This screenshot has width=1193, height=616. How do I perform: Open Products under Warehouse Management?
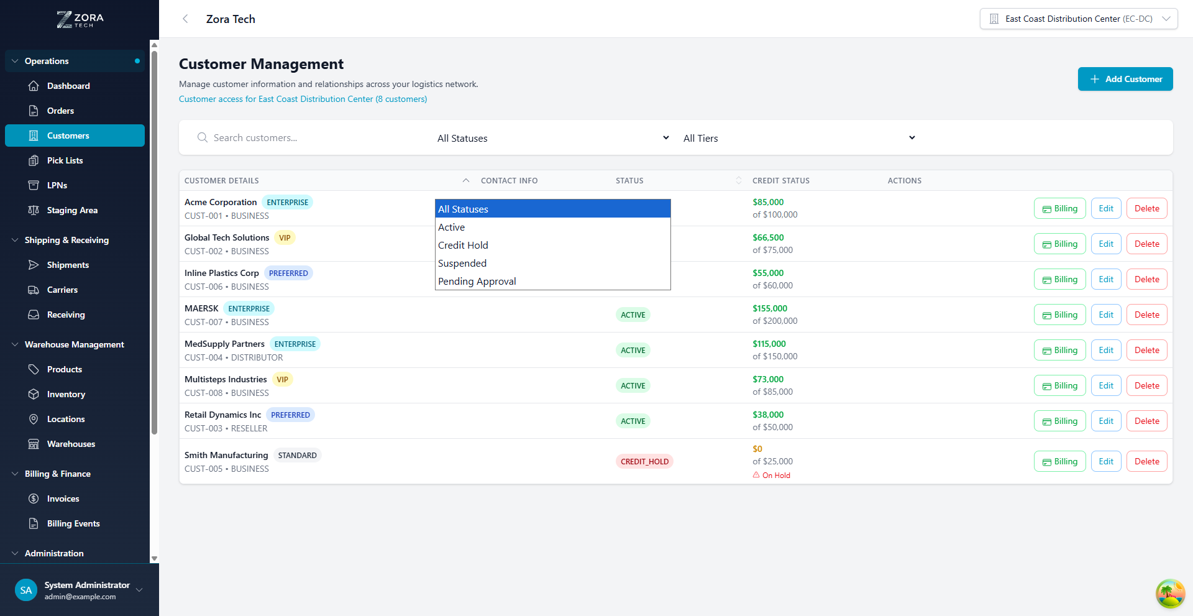point(65,369)
